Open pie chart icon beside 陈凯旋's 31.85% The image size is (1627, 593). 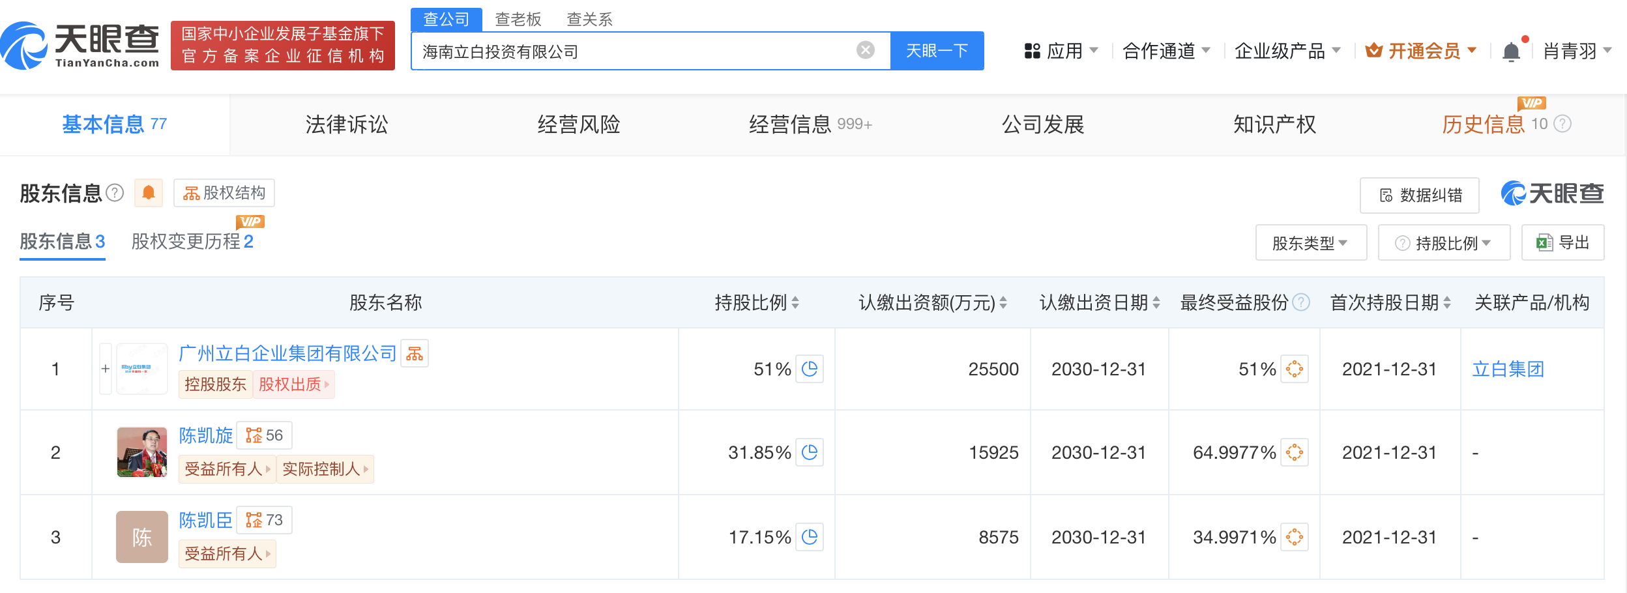click(x=810, y=452)
